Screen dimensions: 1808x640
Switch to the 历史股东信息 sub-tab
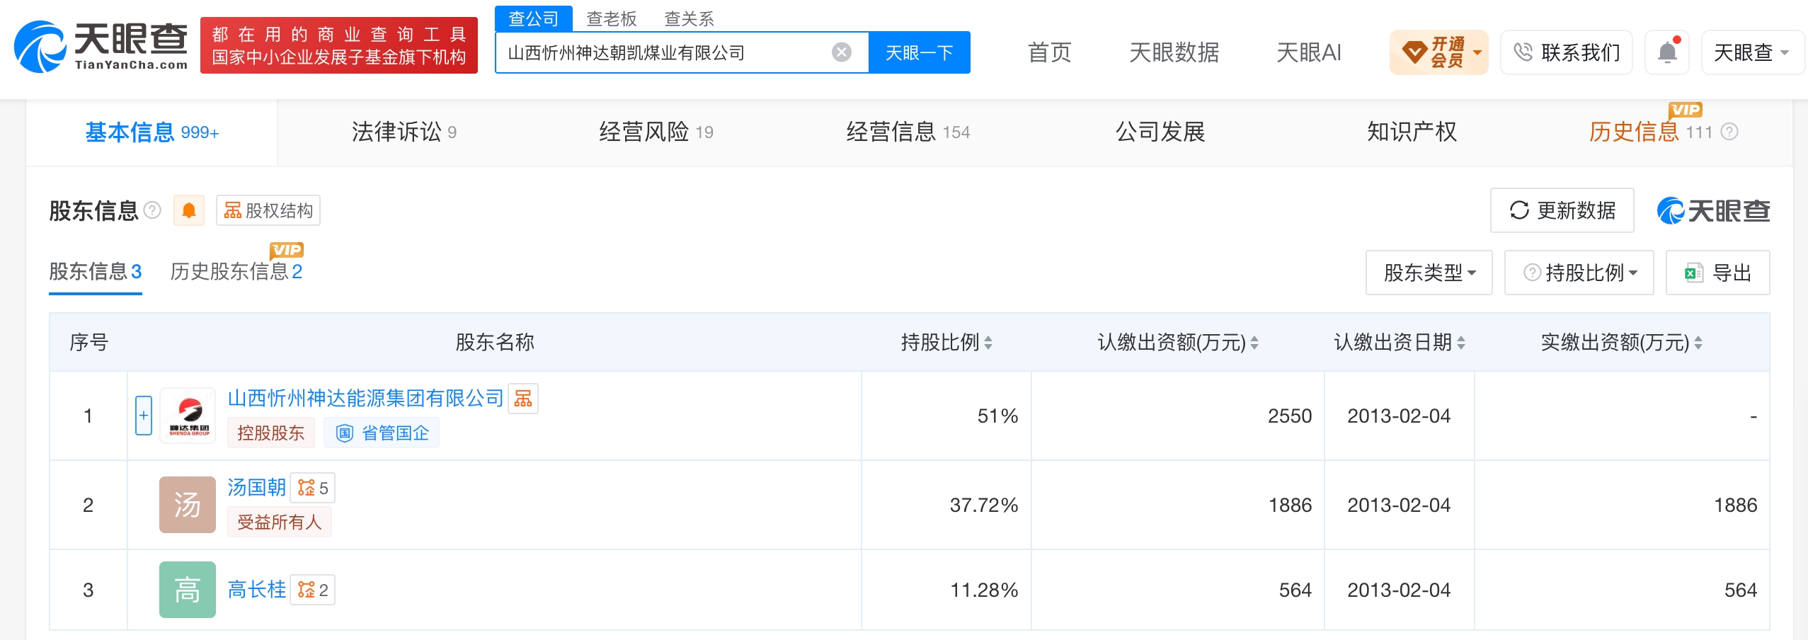click(x=236, y=272)
